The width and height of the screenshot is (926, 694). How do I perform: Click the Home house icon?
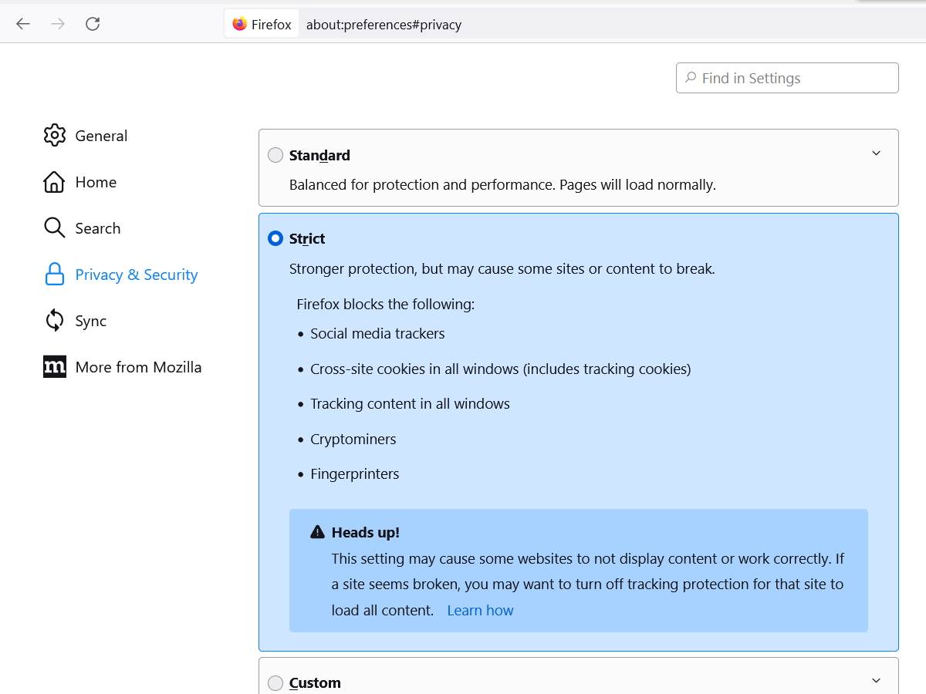click(x=54, y=182)
